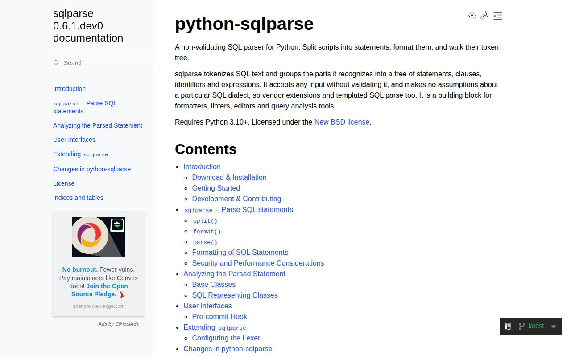Open Extending sqlparse in the sidebar

(x=80, y=154)
